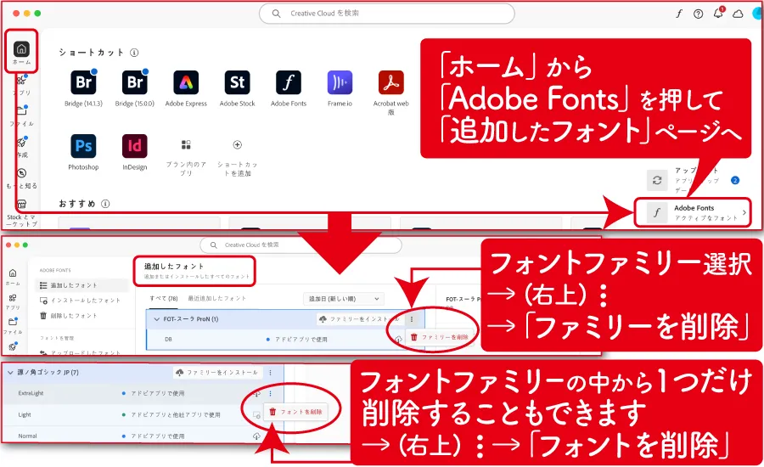
Task: Click the notifications bell icon
Action: click(x=718, y=14)
